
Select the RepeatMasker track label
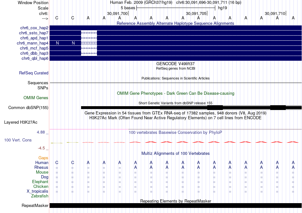tap(35, 205)
